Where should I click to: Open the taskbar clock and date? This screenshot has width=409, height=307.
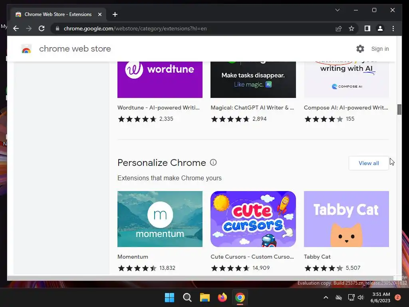(380, 297)
